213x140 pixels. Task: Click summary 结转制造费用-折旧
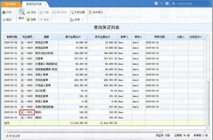(x=46, y=69)
